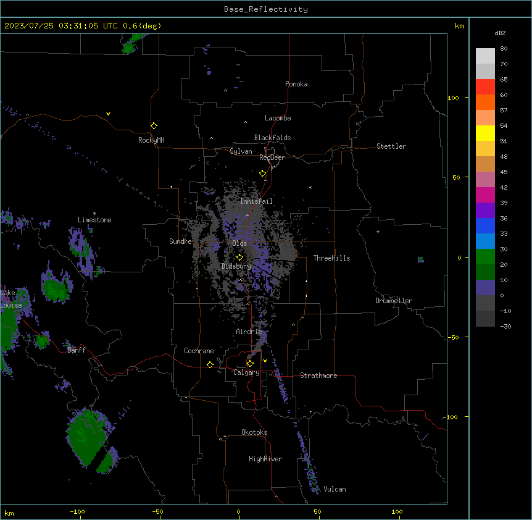Click the orange 60 dBZ legend swatch
Screen dimensions: 532x520
coord(485,103)
